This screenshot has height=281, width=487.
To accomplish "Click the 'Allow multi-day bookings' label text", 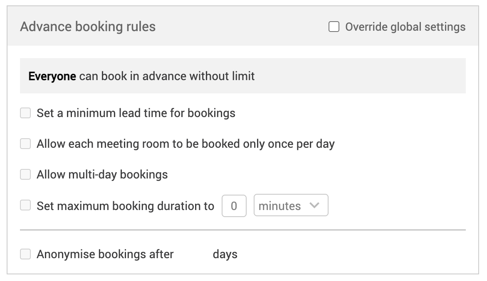I will click(x=102, y=174).
